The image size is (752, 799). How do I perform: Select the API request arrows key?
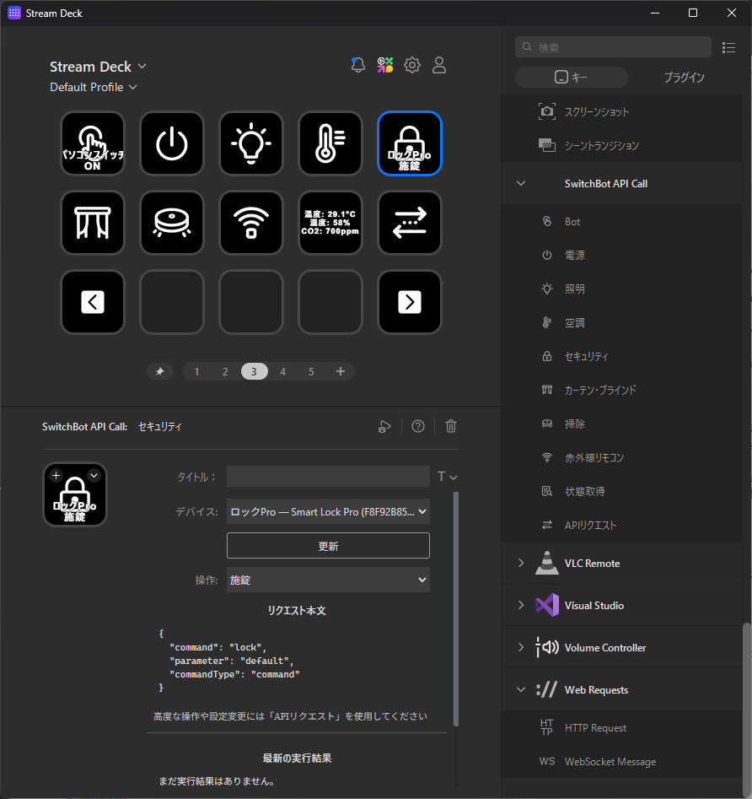pyautogui.click(x=410, y=223)
